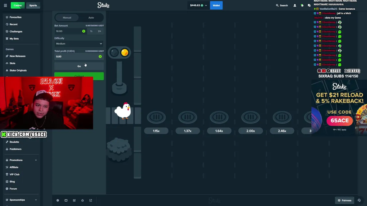Open Blog in sidebar
The height and width of the screenshot is (206, 367).
tap(12, 182)
